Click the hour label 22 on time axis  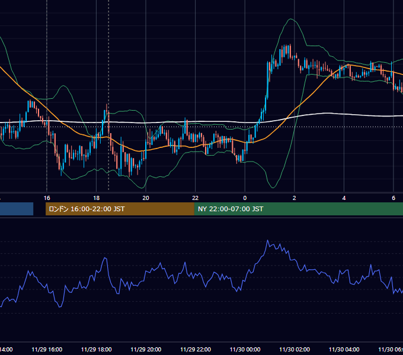point(196,198)
